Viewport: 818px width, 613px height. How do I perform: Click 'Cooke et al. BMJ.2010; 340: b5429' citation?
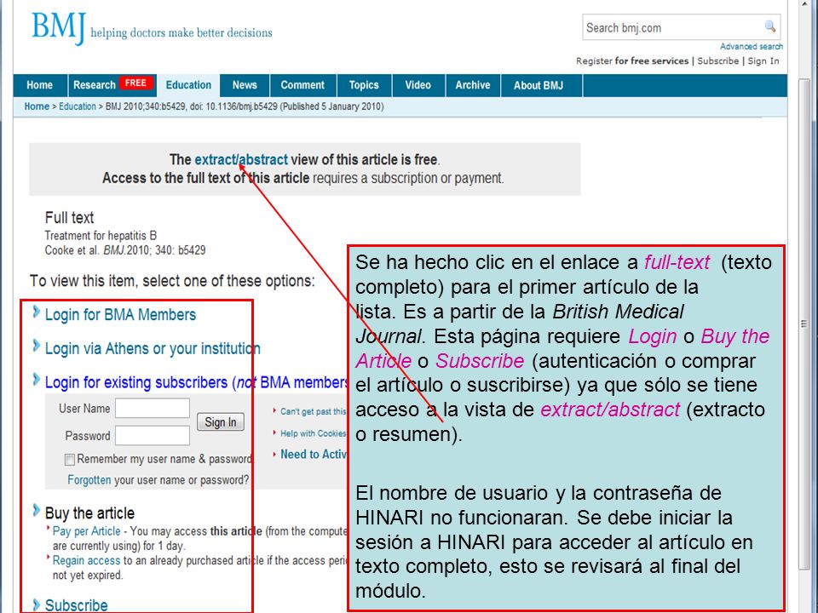click(x=125, y=250)
